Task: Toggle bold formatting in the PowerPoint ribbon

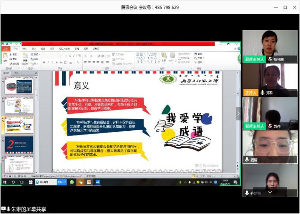Action: [x=44, y=62]
